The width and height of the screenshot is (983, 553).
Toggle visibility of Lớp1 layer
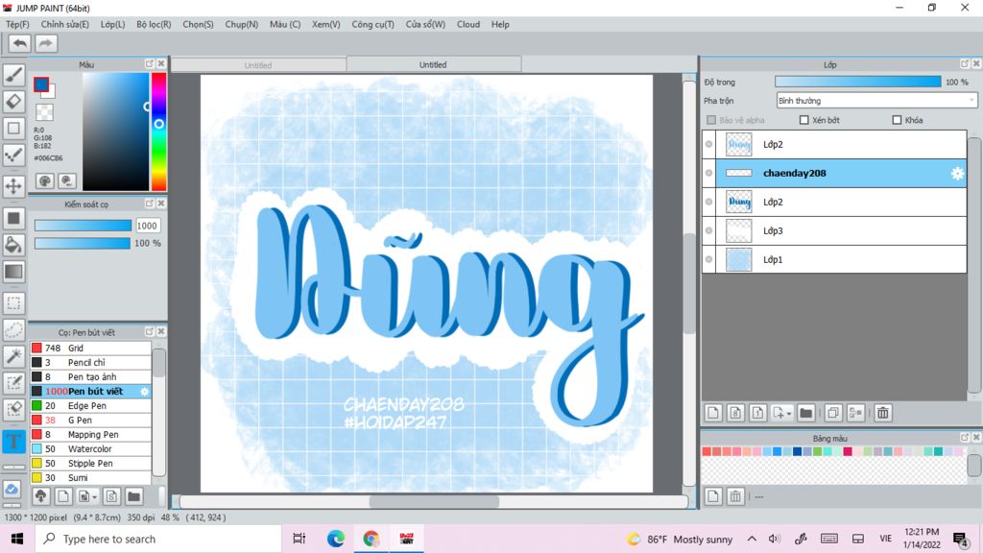[709, 259]
